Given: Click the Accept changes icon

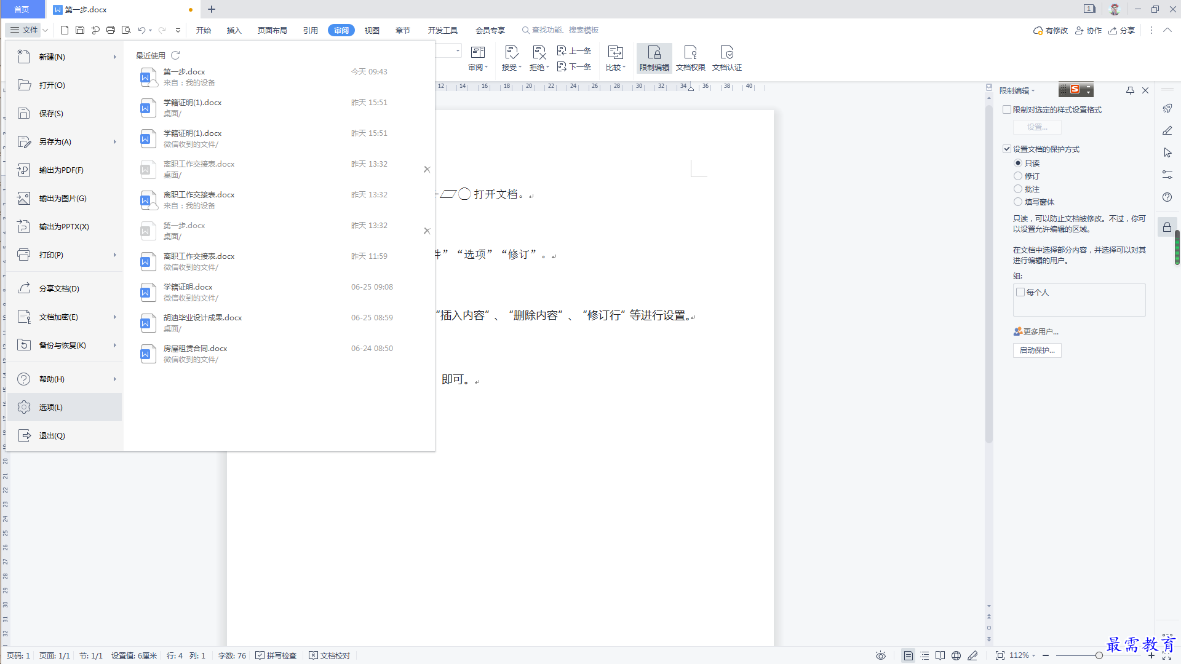Looking at the screenshot, I should (511, 53).
